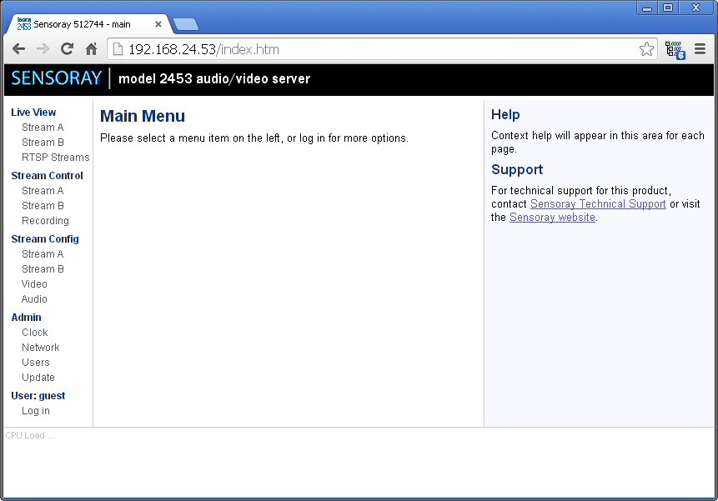
Task: Reload the page with refresh icon
Action: pos(67,48)
